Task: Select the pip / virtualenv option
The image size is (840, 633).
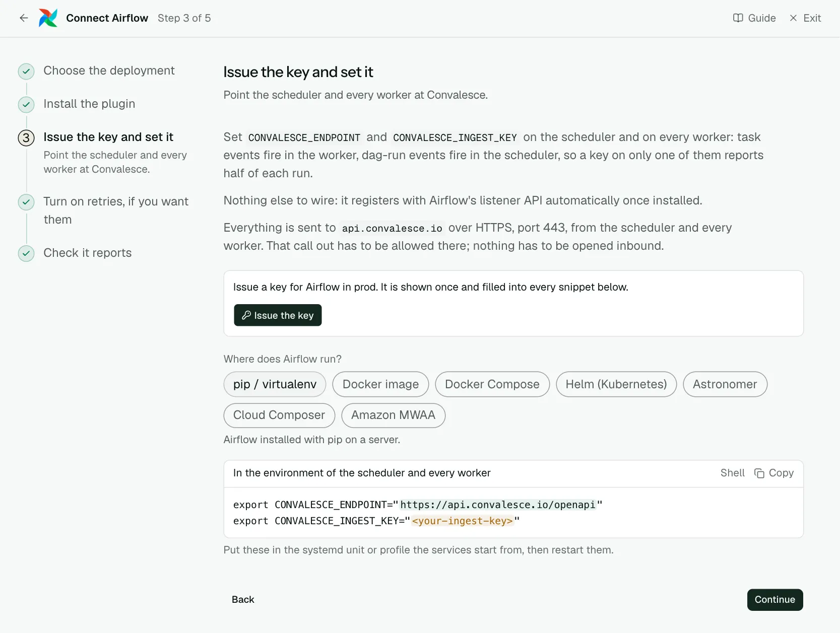Action: pos(275,384)
